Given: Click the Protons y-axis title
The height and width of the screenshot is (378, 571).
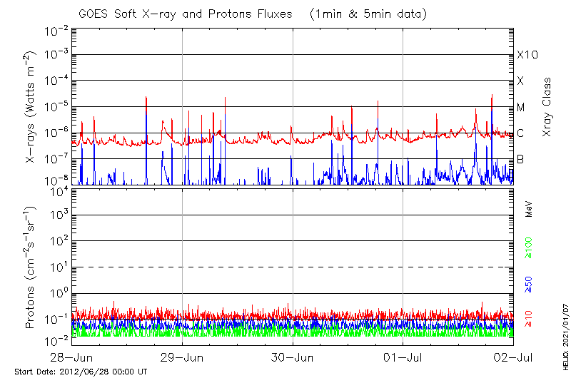Looking at the screenshot, I should point(31,267).
